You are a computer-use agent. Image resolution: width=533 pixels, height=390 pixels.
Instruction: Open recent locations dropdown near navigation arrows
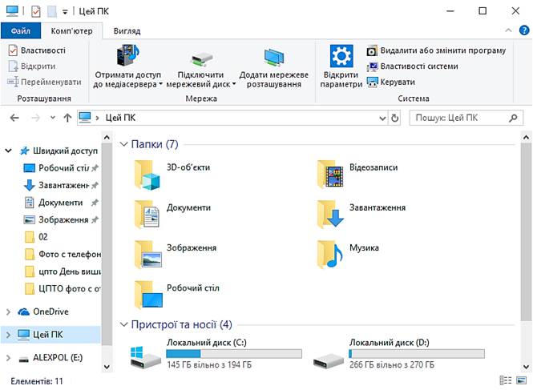(x=53, y=118)
